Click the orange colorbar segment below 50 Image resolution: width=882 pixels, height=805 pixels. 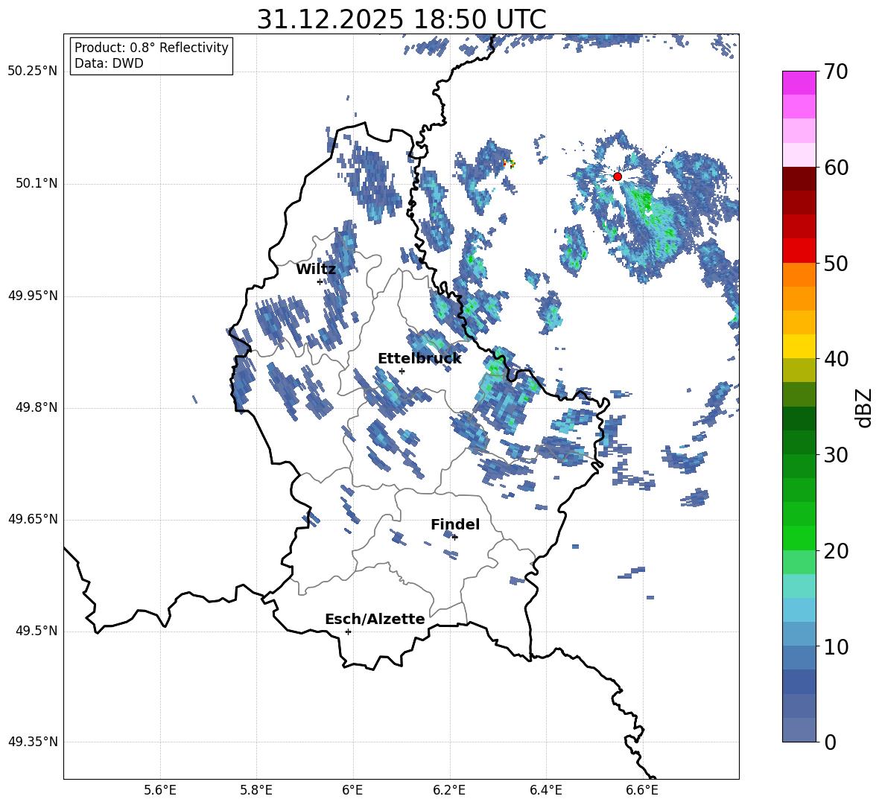(799, 275)
